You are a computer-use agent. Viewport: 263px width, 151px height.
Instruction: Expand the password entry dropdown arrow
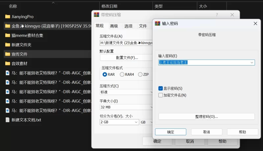[252, 62]
